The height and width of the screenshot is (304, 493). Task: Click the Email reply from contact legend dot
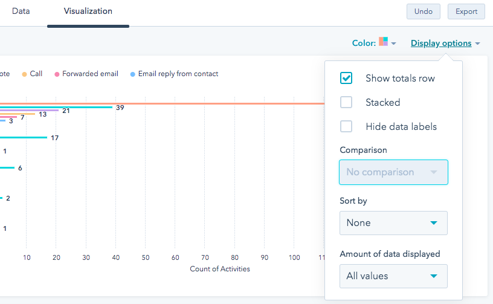point(133,74)
